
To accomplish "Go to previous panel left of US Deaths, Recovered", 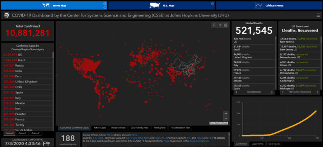I will coord(283,92).
